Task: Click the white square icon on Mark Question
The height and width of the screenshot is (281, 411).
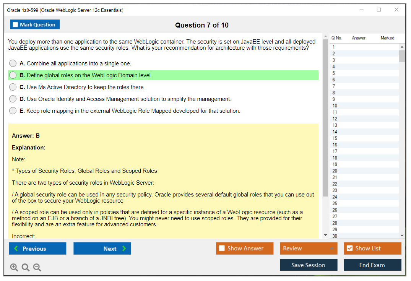Action: pyautogui.click(x=15, y=24)
